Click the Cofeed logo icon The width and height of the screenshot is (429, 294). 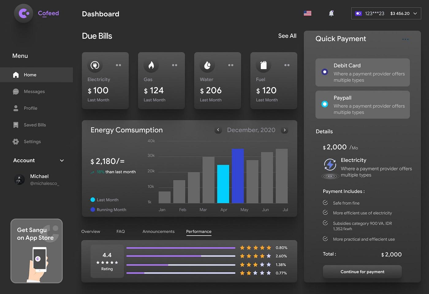[x=23, y=13]
